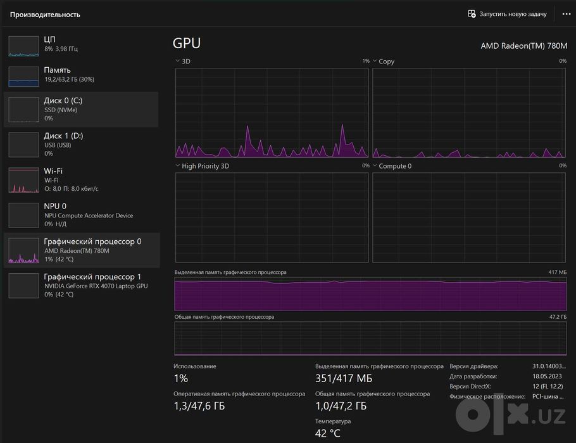Select the ЦП mini graph thumbnail
The height and width of the screenshot is (443, 576).
(23, 46)
